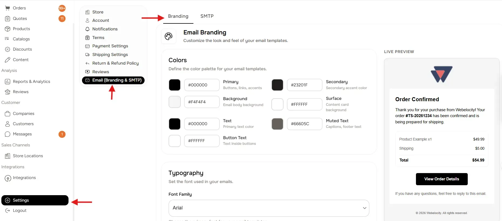
Task: Open the Messages chat icon
Action: [8, 134]
